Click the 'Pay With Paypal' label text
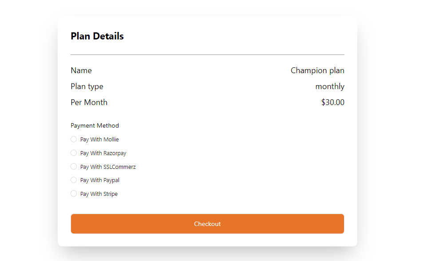 [x=100, y=180]
